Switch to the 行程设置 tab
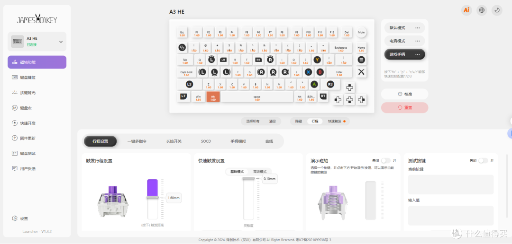This screenshot has height=244, width=512. (x=100, y=141)
